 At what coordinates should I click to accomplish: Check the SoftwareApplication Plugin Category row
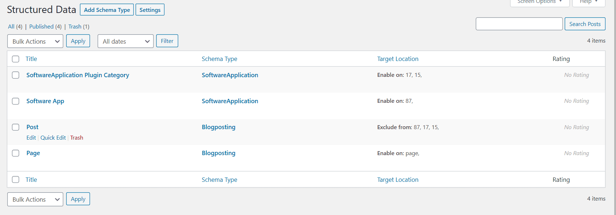click(16, 75)
